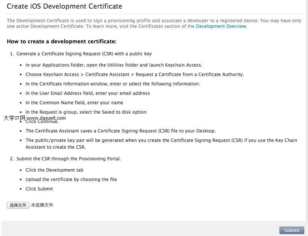
Task: Click the Certificate Information window instruction
Action: coord(112,84)
